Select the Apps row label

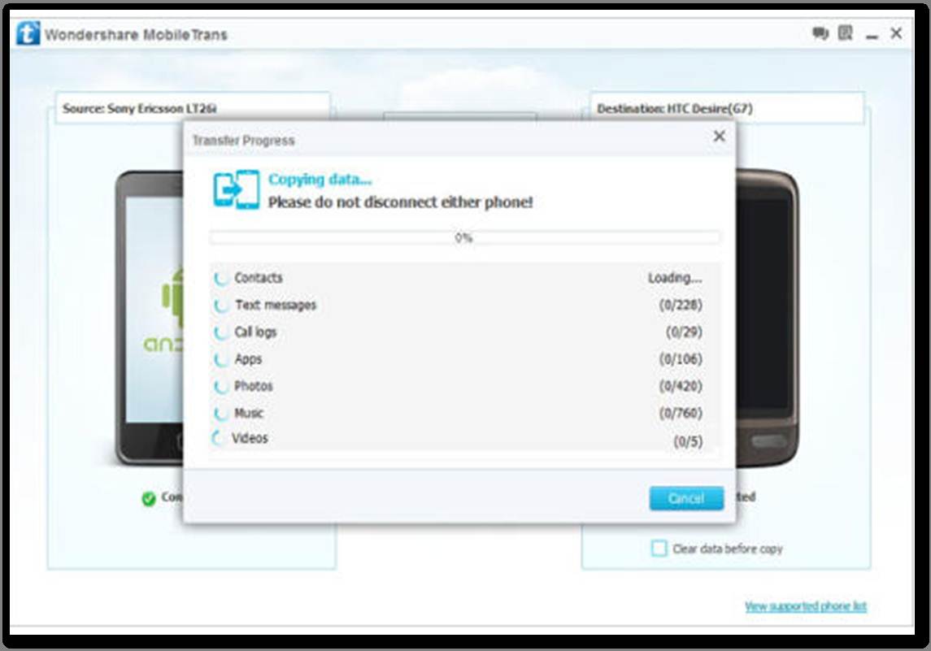point(248,359)
